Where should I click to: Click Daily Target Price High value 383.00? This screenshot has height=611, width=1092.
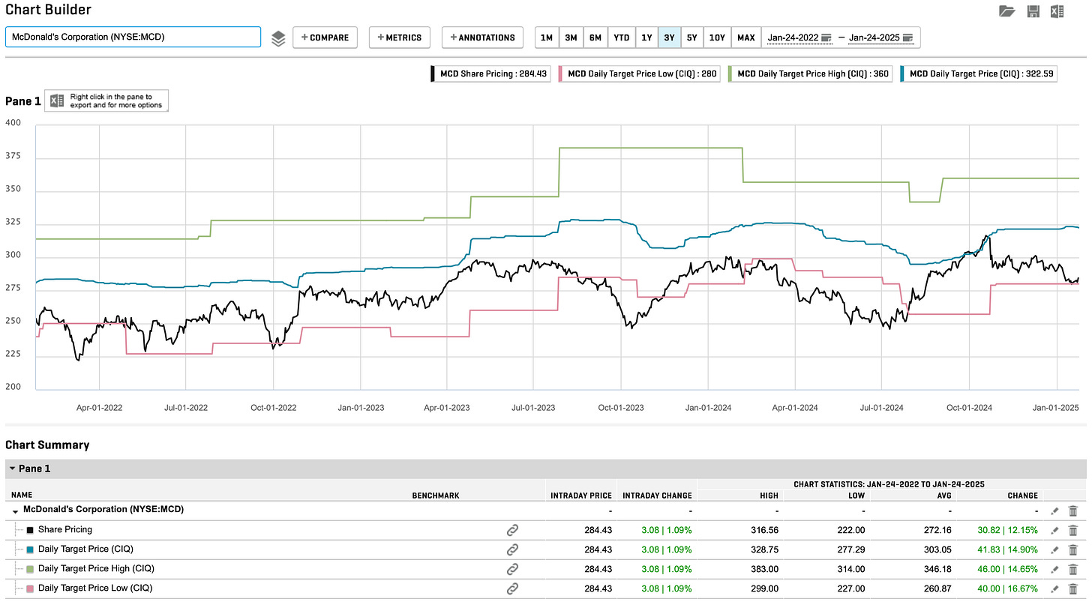[x=765, y=569]
